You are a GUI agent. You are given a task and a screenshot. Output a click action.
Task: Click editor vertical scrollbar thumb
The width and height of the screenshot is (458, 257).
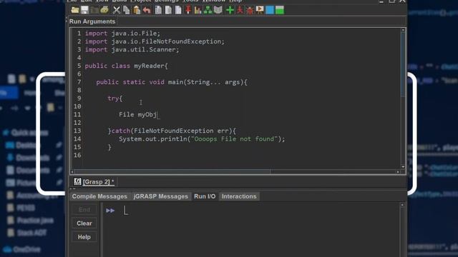[x=403, y=64]
